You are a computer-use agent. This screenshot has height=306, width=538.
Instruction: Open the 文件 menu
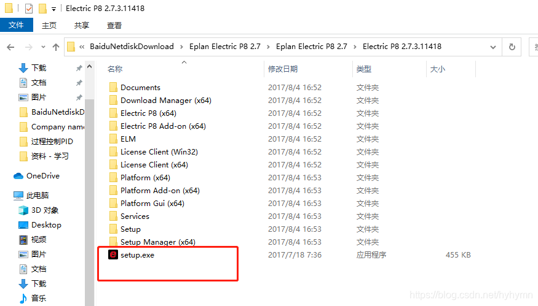pyautogui.click(x=16, y=25)
